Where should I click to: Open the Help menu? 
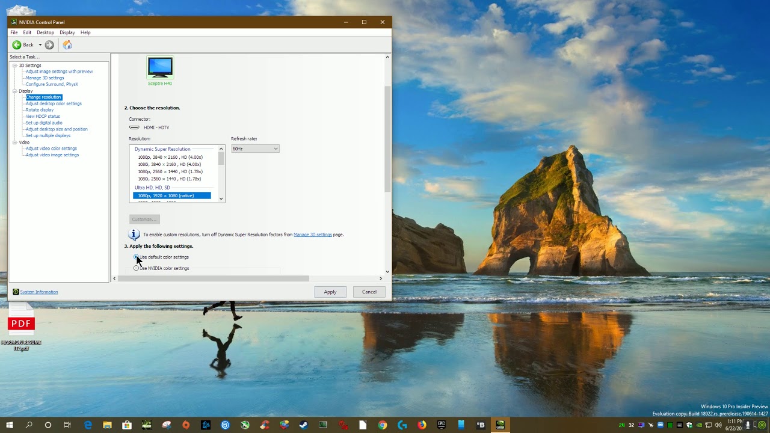85,32
